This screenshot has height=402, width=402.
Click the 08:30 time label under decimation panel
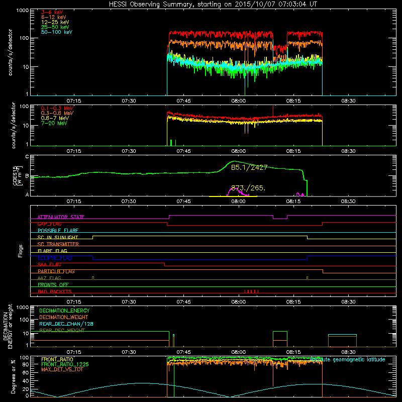(348, 352)
